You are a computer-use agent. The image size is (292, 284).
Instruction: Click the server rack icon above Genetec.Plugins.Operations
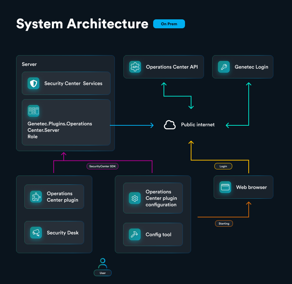point(34,111)
